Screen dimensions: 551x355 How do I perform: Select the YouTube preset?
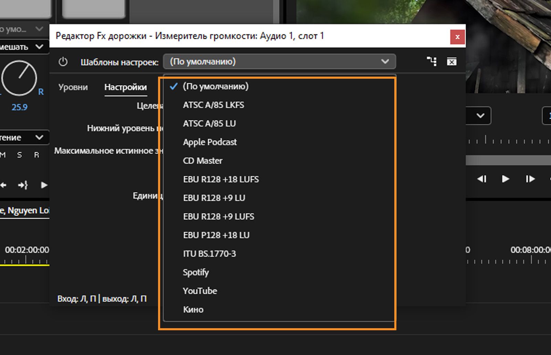(200, 291)
